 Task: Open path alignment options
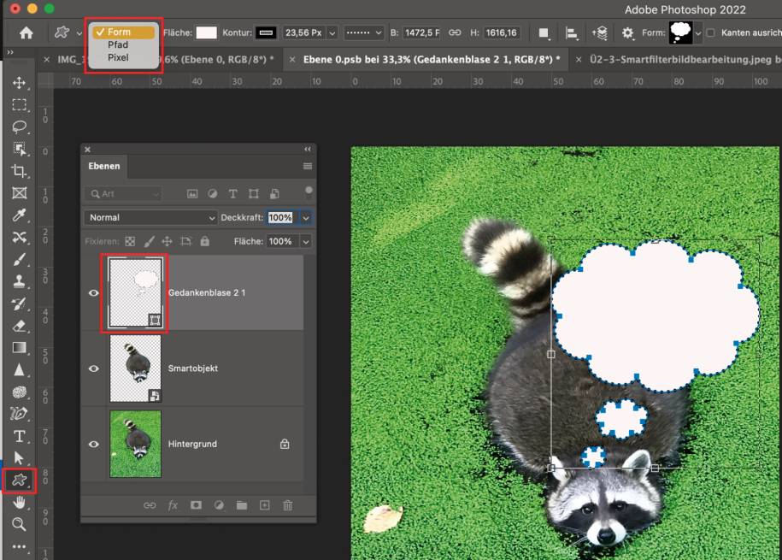(572, 33)
